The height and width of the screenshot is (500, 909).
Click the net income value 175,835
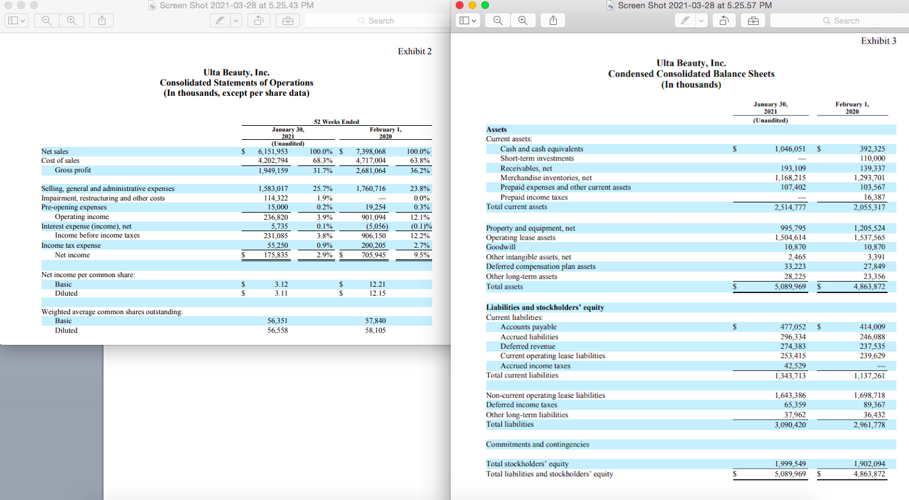click(276, 255)
